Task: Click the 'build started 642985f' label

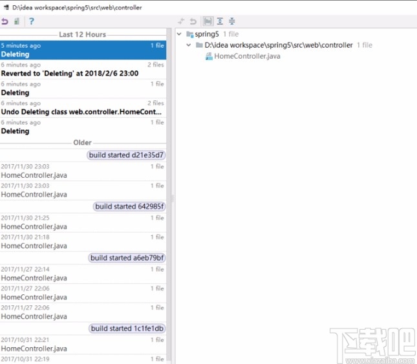Action: [x=129, y=206]
